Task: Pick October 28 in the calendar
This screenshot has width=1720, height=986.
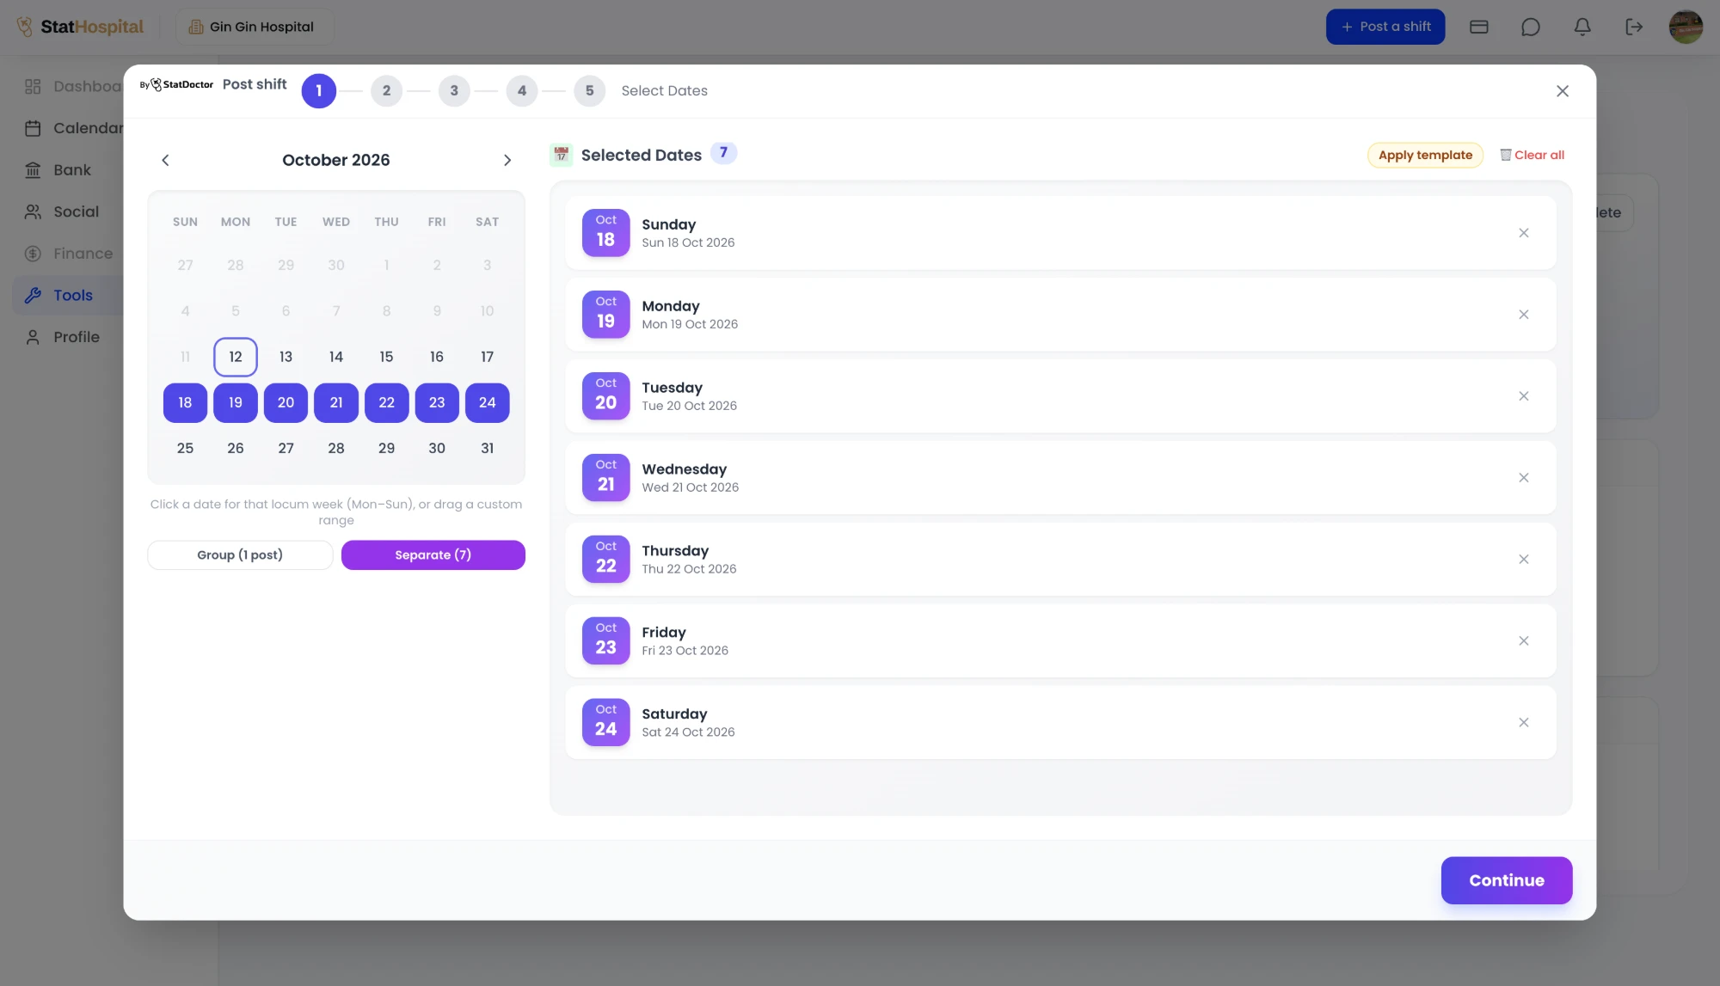Action: (336, 448)
